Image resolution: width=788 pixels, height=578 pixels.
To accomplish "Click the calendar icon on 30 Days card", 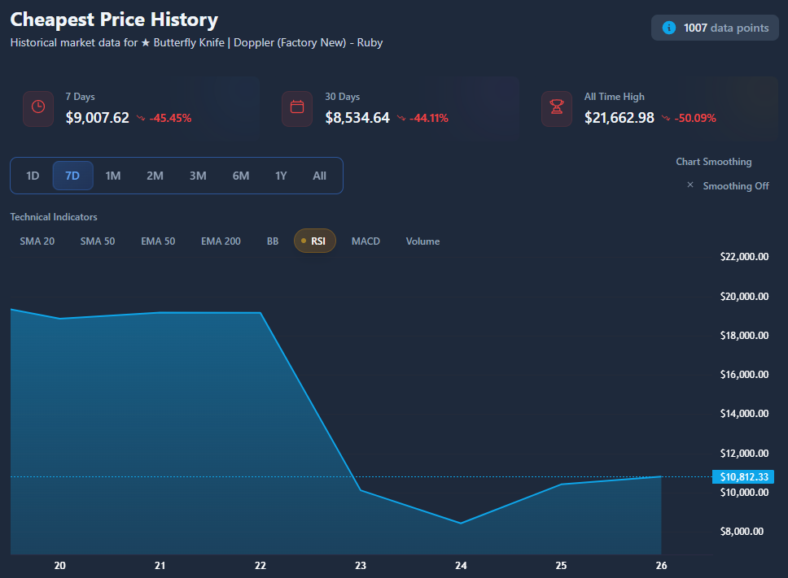I will pos(297,107).
